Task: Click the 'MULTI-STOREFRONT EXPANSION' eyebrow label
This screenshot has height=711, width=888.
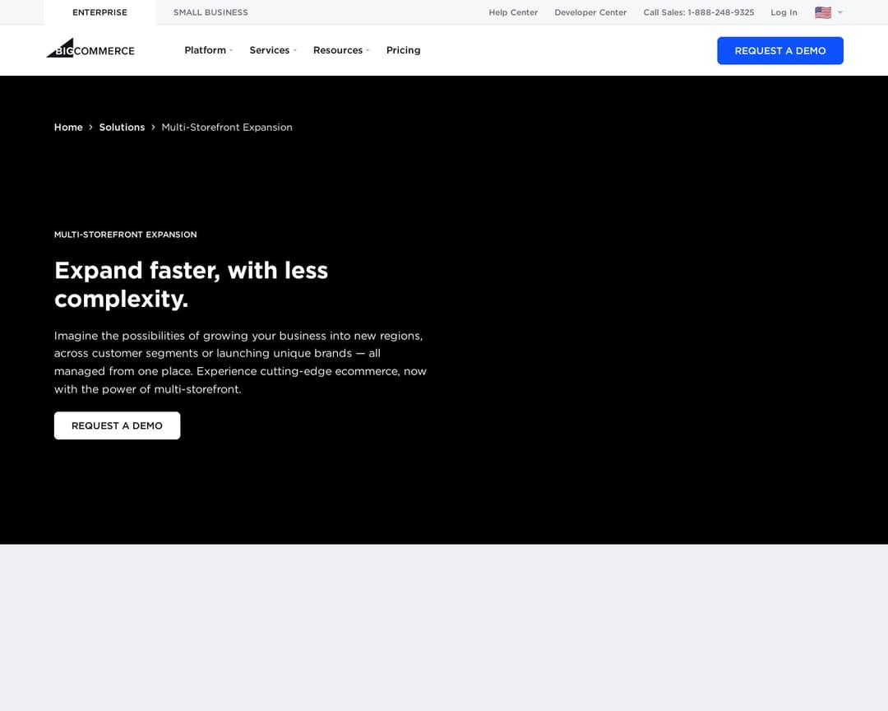Action: click(x=126, y=235)
